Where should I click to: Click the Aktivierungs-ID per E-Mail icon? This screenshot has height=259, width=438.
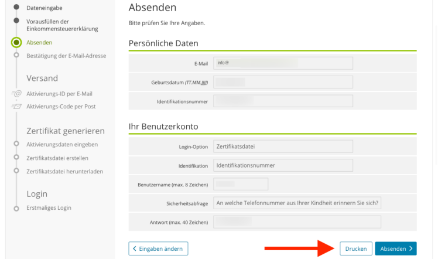click(16, 93)
